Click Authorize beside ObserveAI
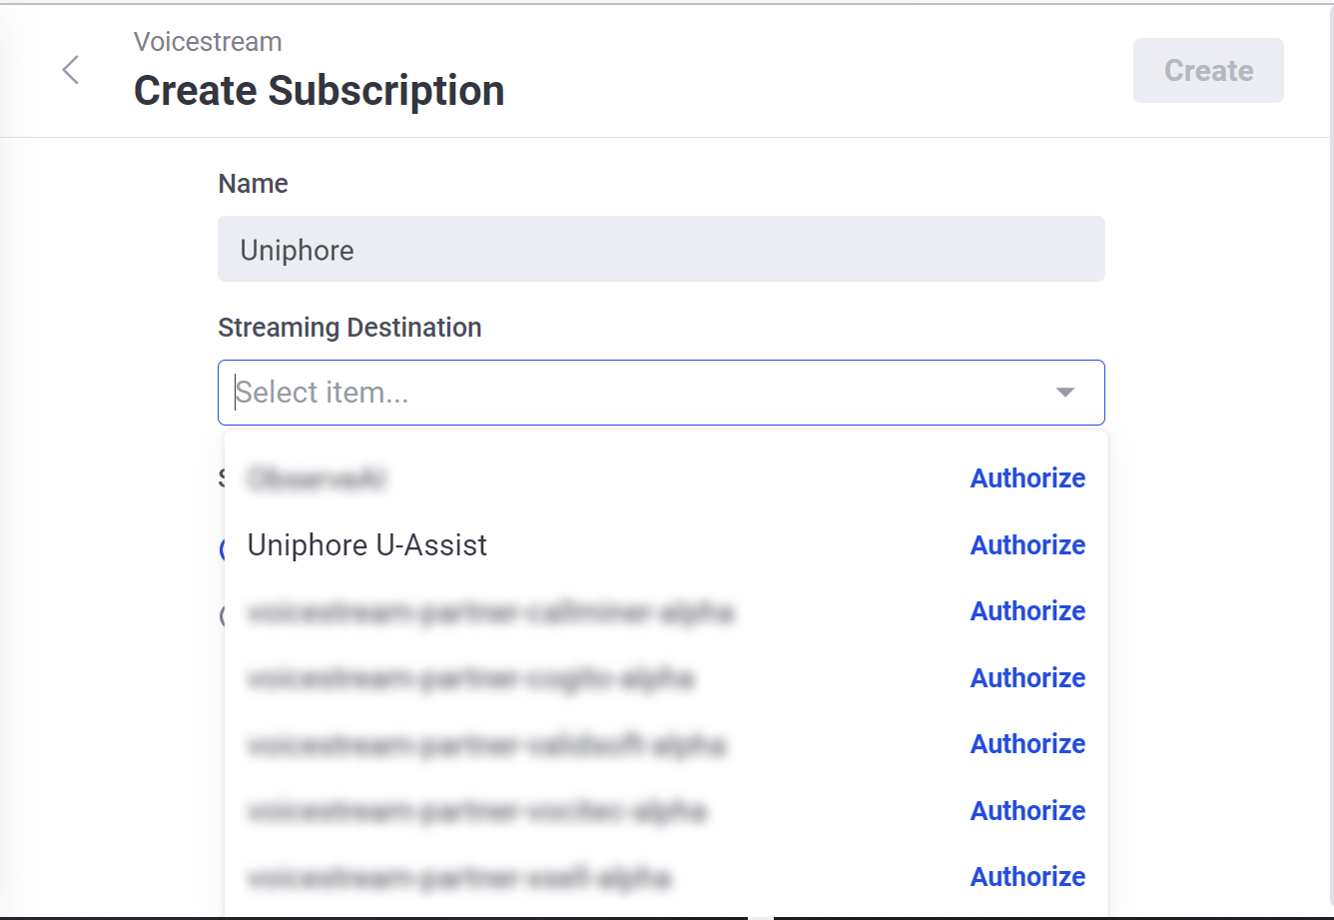The width and height of the screenshot is (1334, 920). click(x=1027, y=478)
